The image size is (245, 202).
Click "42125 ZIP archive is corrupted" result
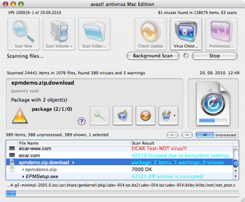pyautogui.click(x=167, y=177)
